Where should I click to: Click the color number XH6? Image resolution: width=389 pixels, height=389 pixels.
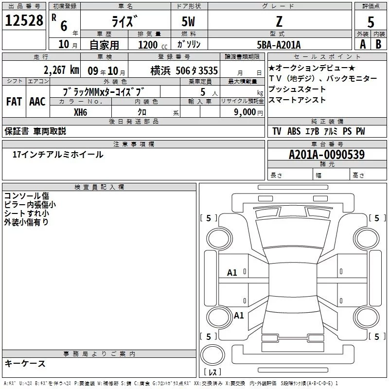(x=80, y=111)
